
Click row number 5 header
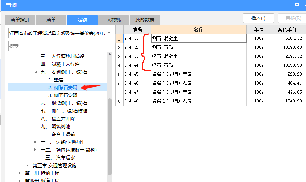click(119, 74)
